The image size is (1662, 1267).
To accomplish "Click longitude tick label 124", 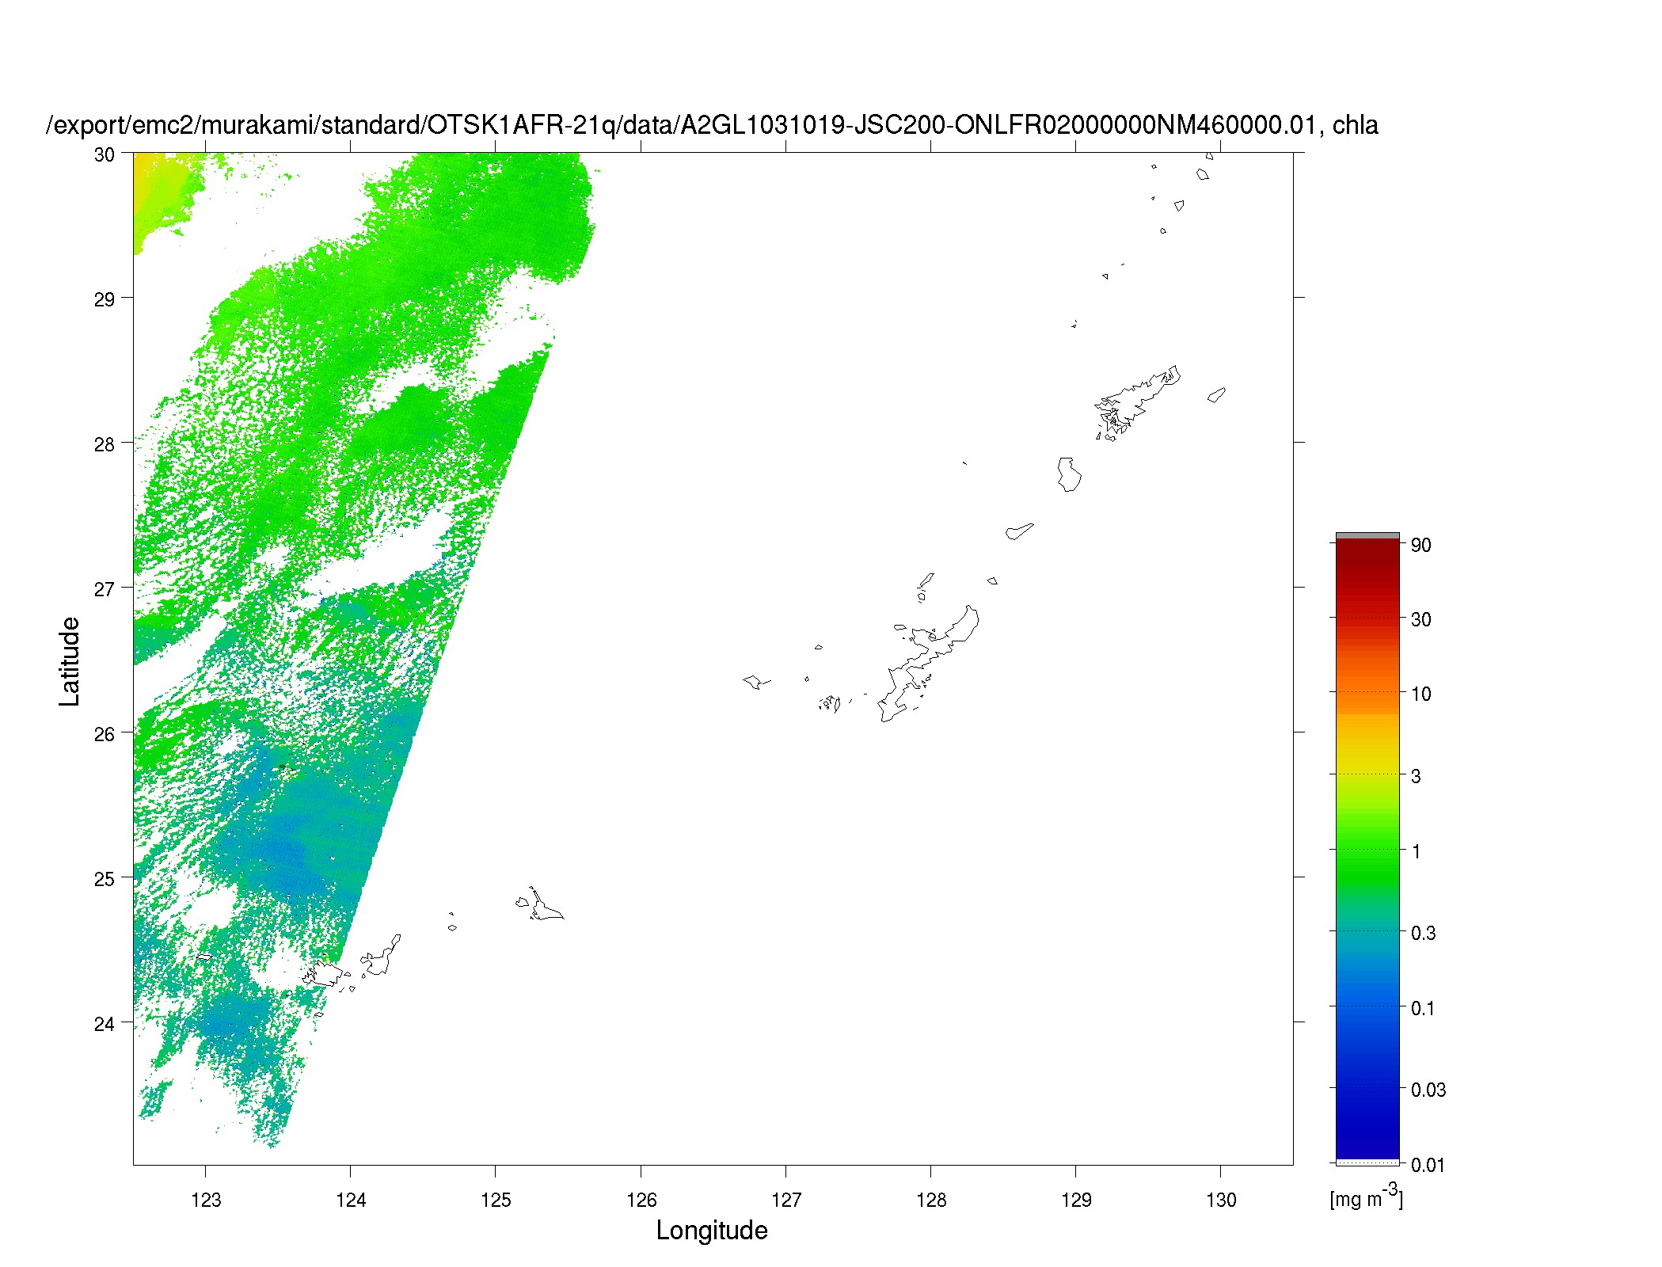I will click(x=351, y=1200).
